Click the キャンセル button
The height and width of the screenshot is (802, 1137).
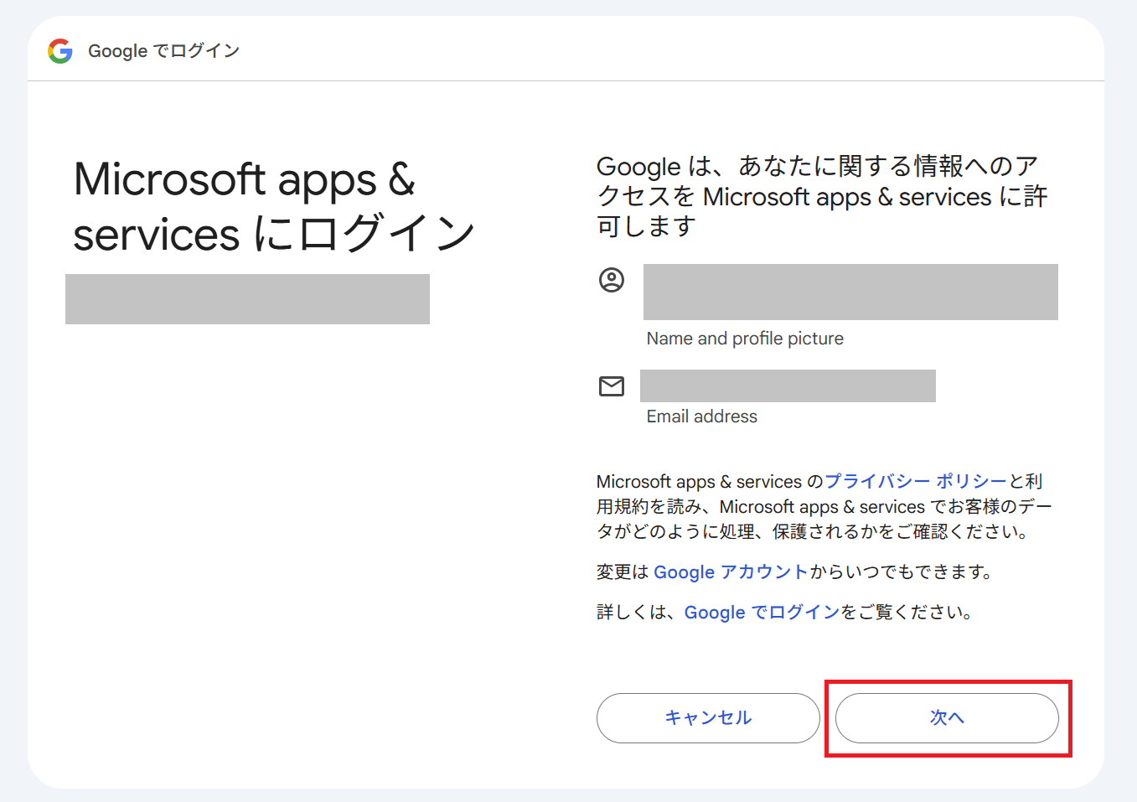(x=708, y=718)
